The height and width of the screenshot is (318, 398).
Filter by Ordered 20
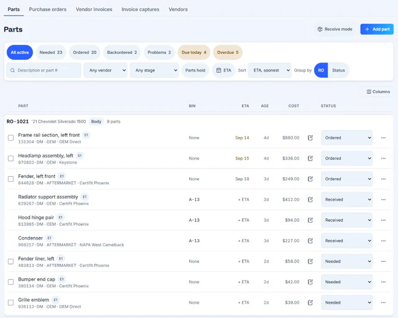point(85,52)
